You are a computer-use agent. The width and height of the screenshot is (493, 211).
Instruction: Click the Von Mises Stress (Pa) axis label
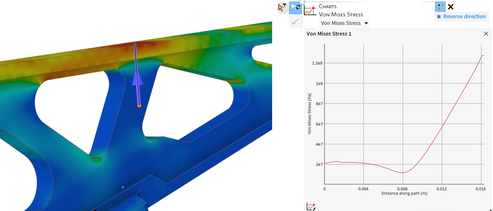[x=309, y=114]
